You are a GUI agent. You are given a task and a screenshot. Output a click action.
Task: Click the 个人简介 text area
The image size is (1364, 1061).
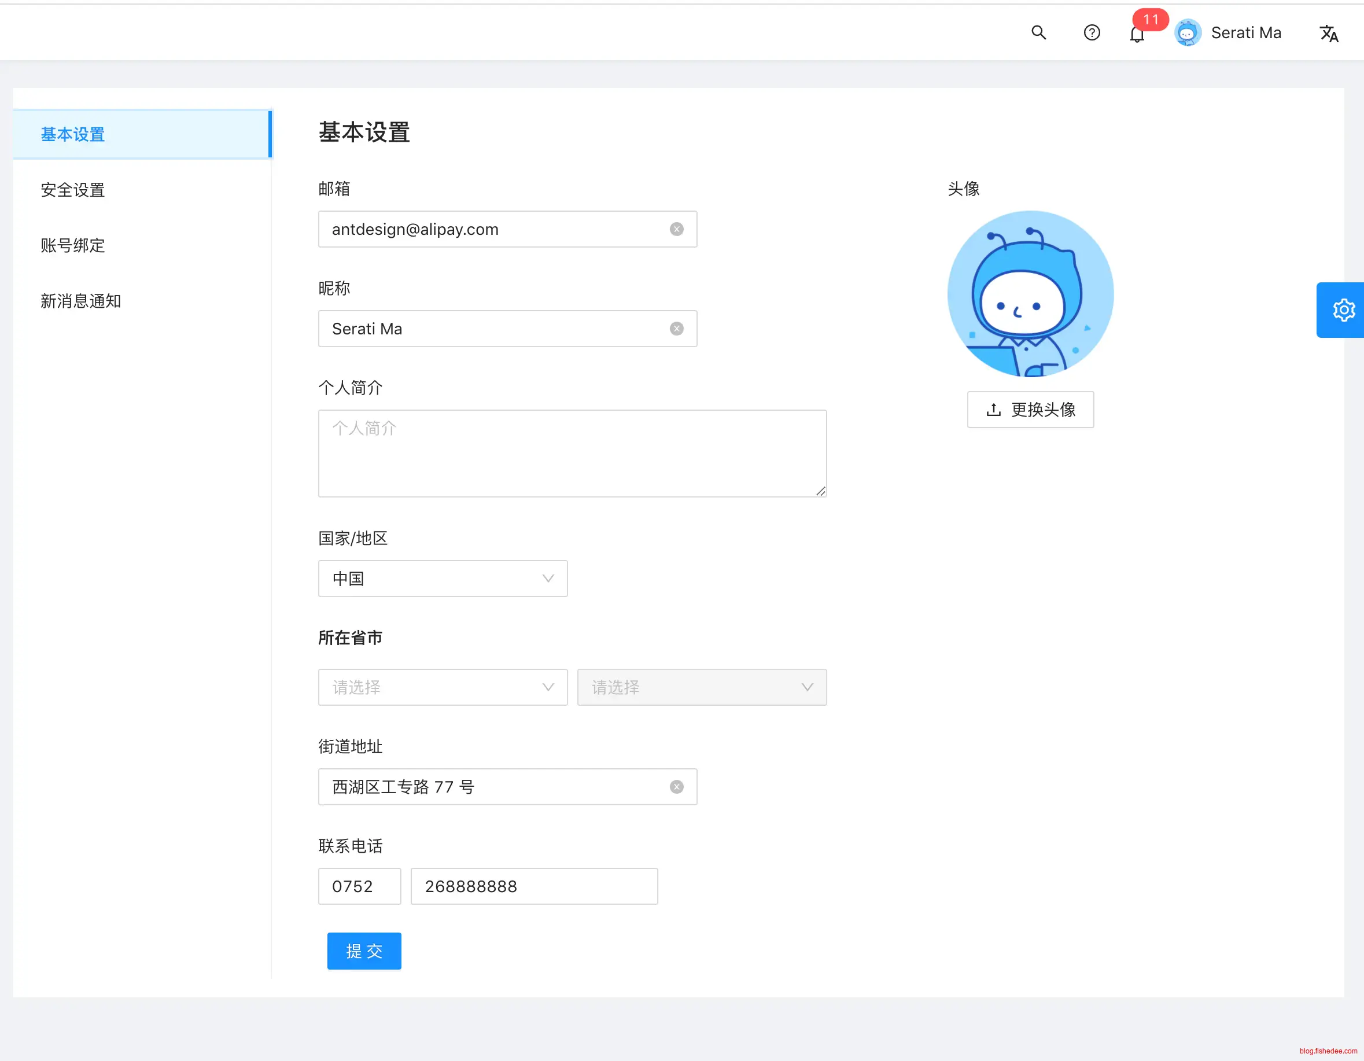pyautogui.click(x=572, y=454)
